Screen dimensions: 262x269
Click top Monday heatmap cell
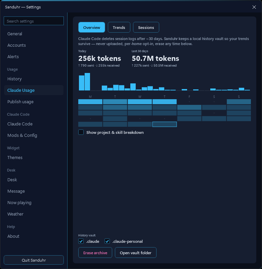(90, 102)
